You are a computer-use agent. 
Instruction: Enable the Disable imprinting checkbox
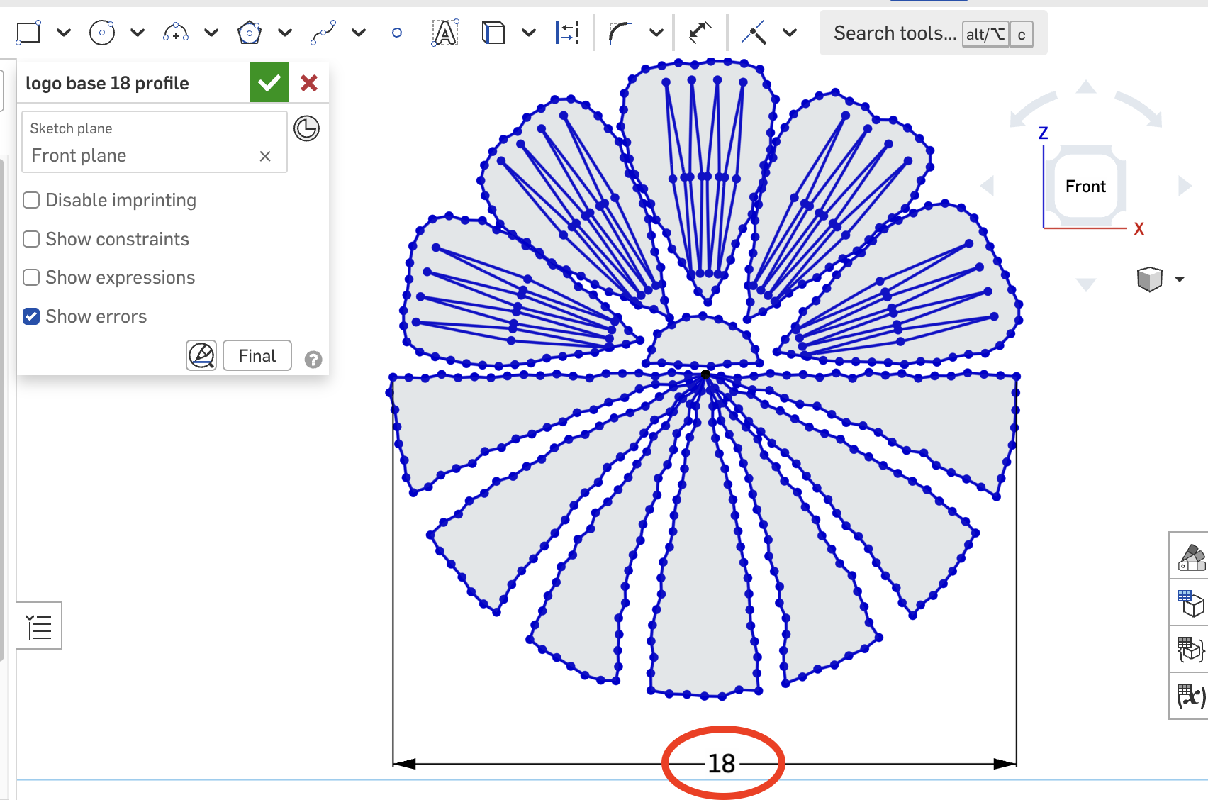pyautogui.click(x=31, y=200)
